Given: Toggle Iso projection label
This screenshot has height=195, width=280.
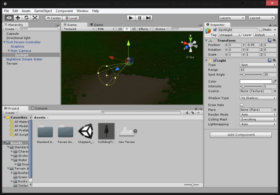Looking at the screenshot, I should click(x=190, y=57).
